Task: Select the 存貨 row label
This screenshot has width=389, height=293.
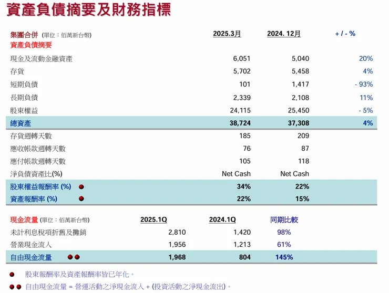Action: pos(17,71)
